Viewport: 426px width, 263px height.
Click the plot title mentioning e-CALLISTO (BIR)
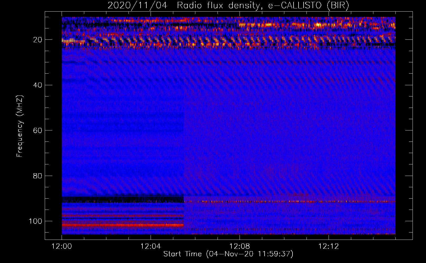pyautogui.click(x=228, y=6)
